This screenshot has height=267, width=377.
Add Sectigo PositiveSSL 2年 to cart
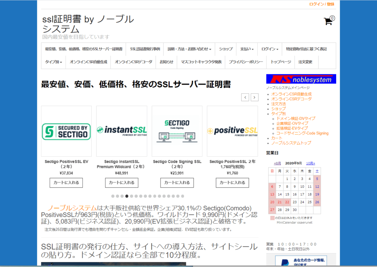(232, 183)
